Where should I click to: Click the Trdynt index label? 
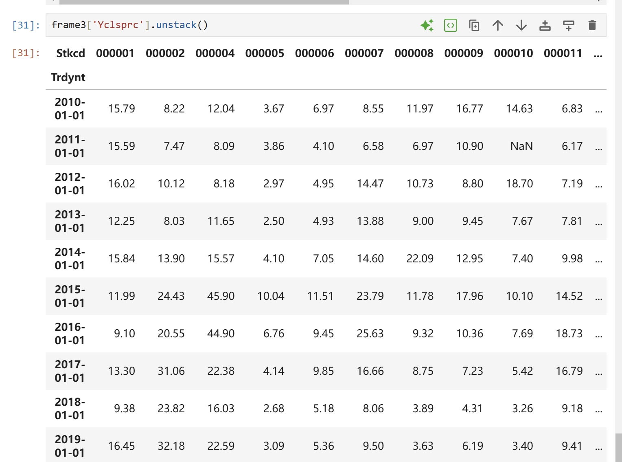(x=68, y=77)
